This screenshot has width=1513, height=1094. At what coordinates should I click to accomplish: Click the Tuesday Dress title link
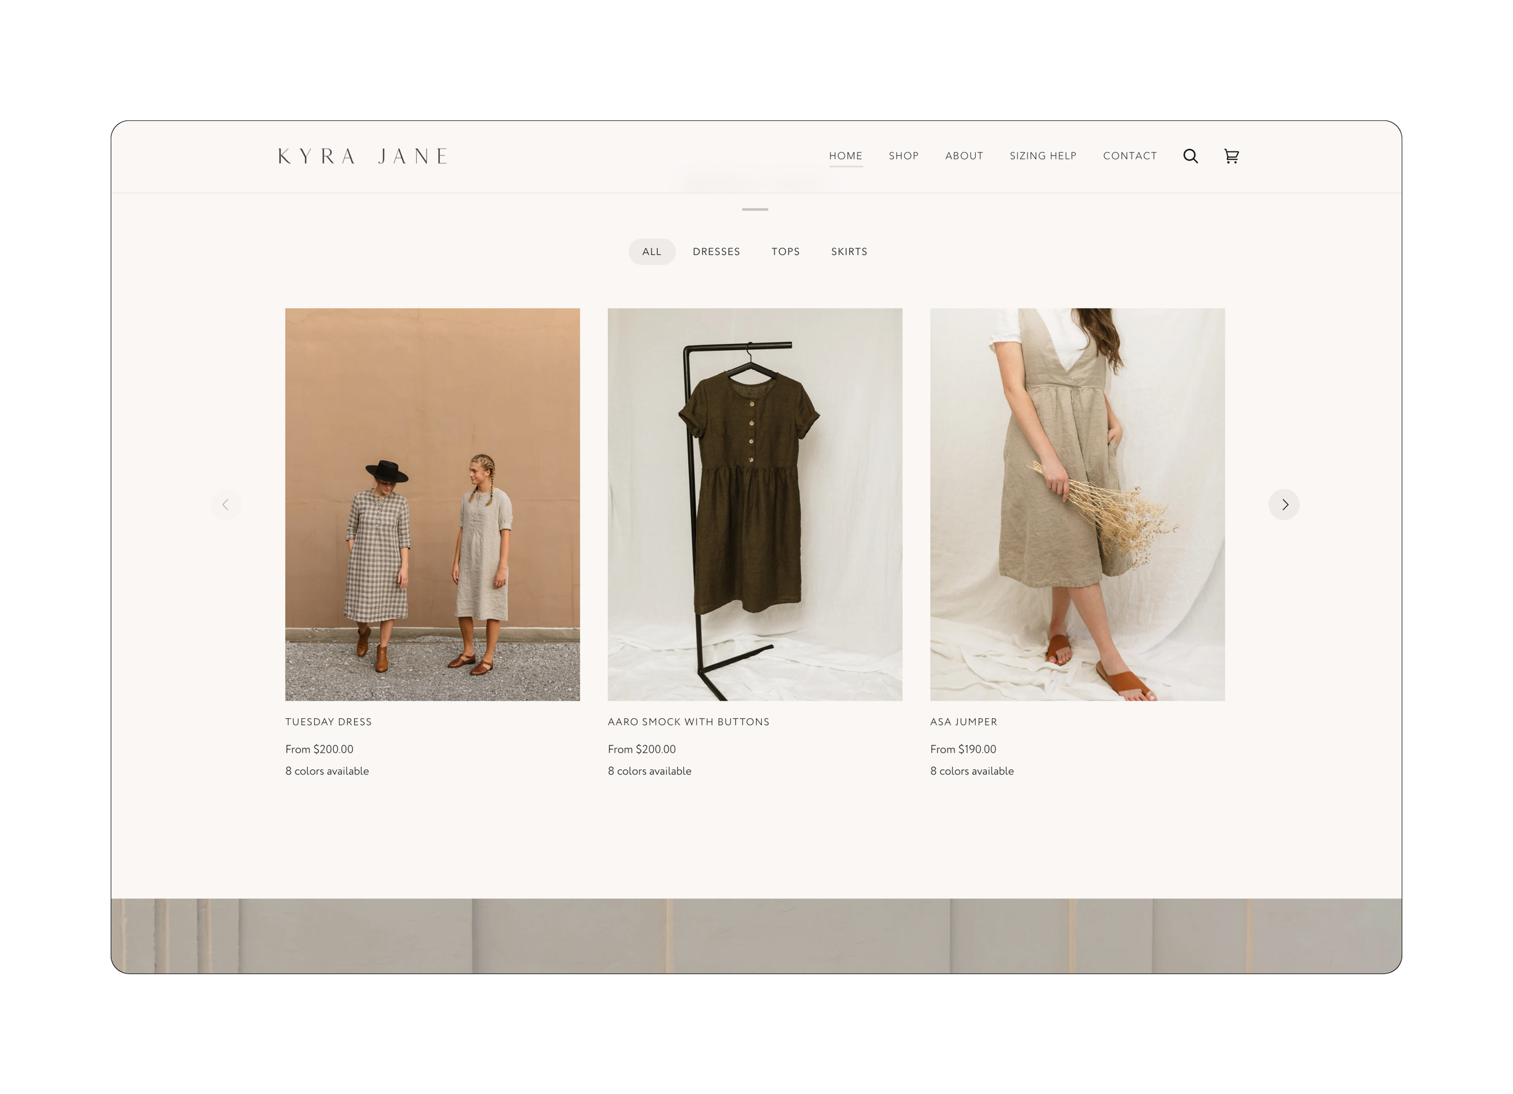328,722
